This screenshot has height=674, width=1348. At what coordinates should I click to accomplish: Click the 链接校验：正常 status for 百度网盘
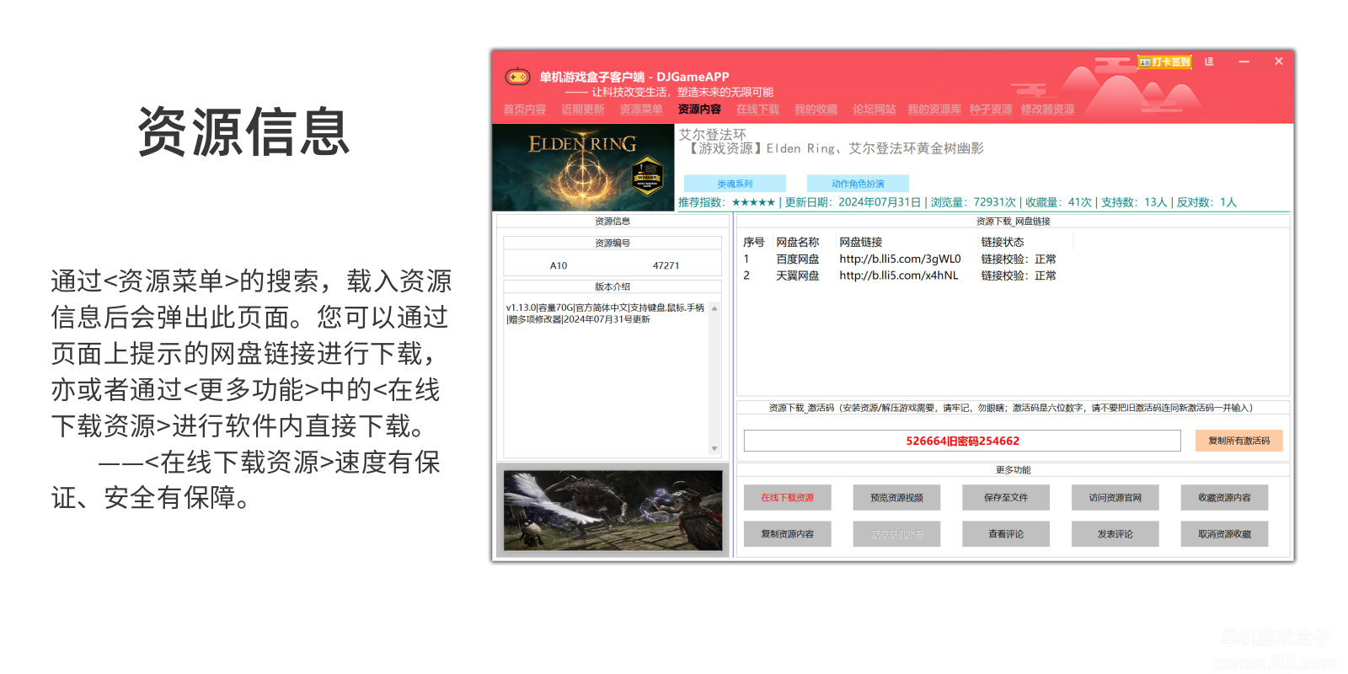1018,259
